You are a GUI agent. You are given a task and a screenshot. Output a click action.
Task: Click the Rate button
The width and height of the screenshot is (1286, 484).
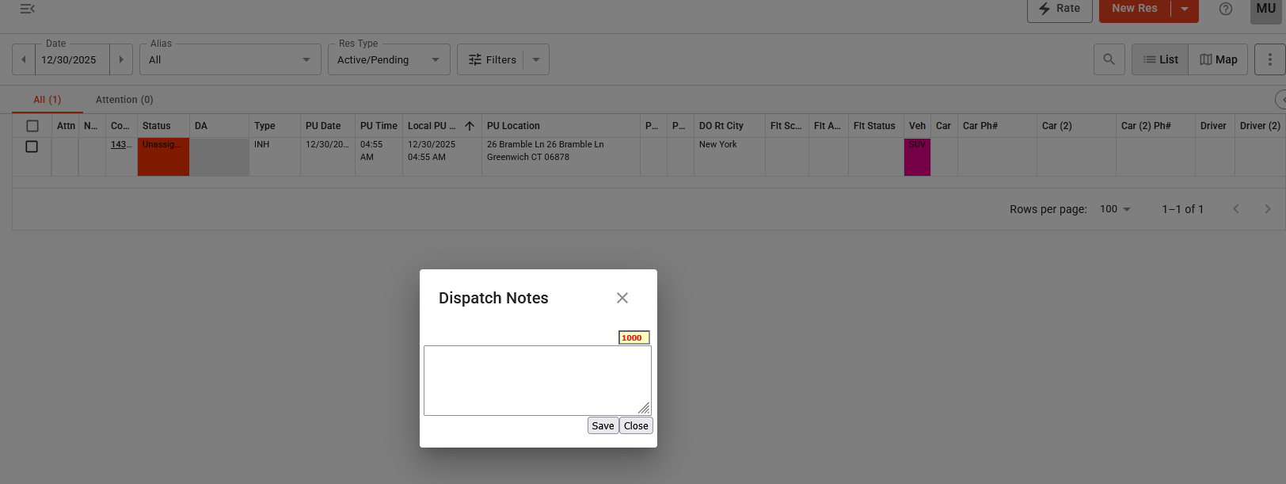(x=1060, y=9)
